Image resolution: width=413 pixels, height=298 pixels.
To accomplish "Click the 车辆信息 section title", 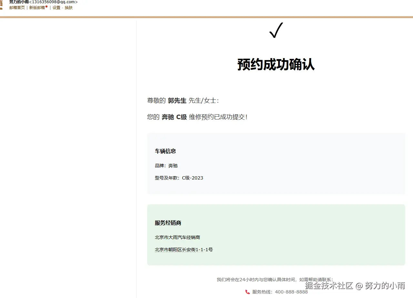I will [x=165, y=151].
